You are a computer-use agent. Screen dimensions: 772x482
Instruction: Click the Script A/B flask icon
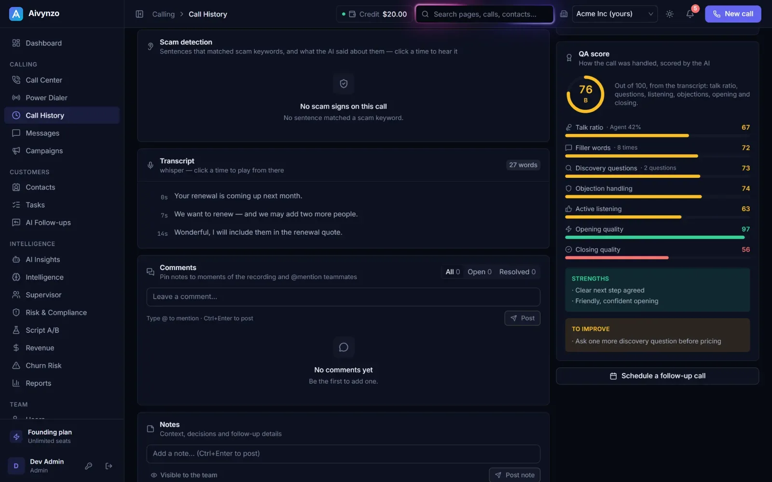16,330
